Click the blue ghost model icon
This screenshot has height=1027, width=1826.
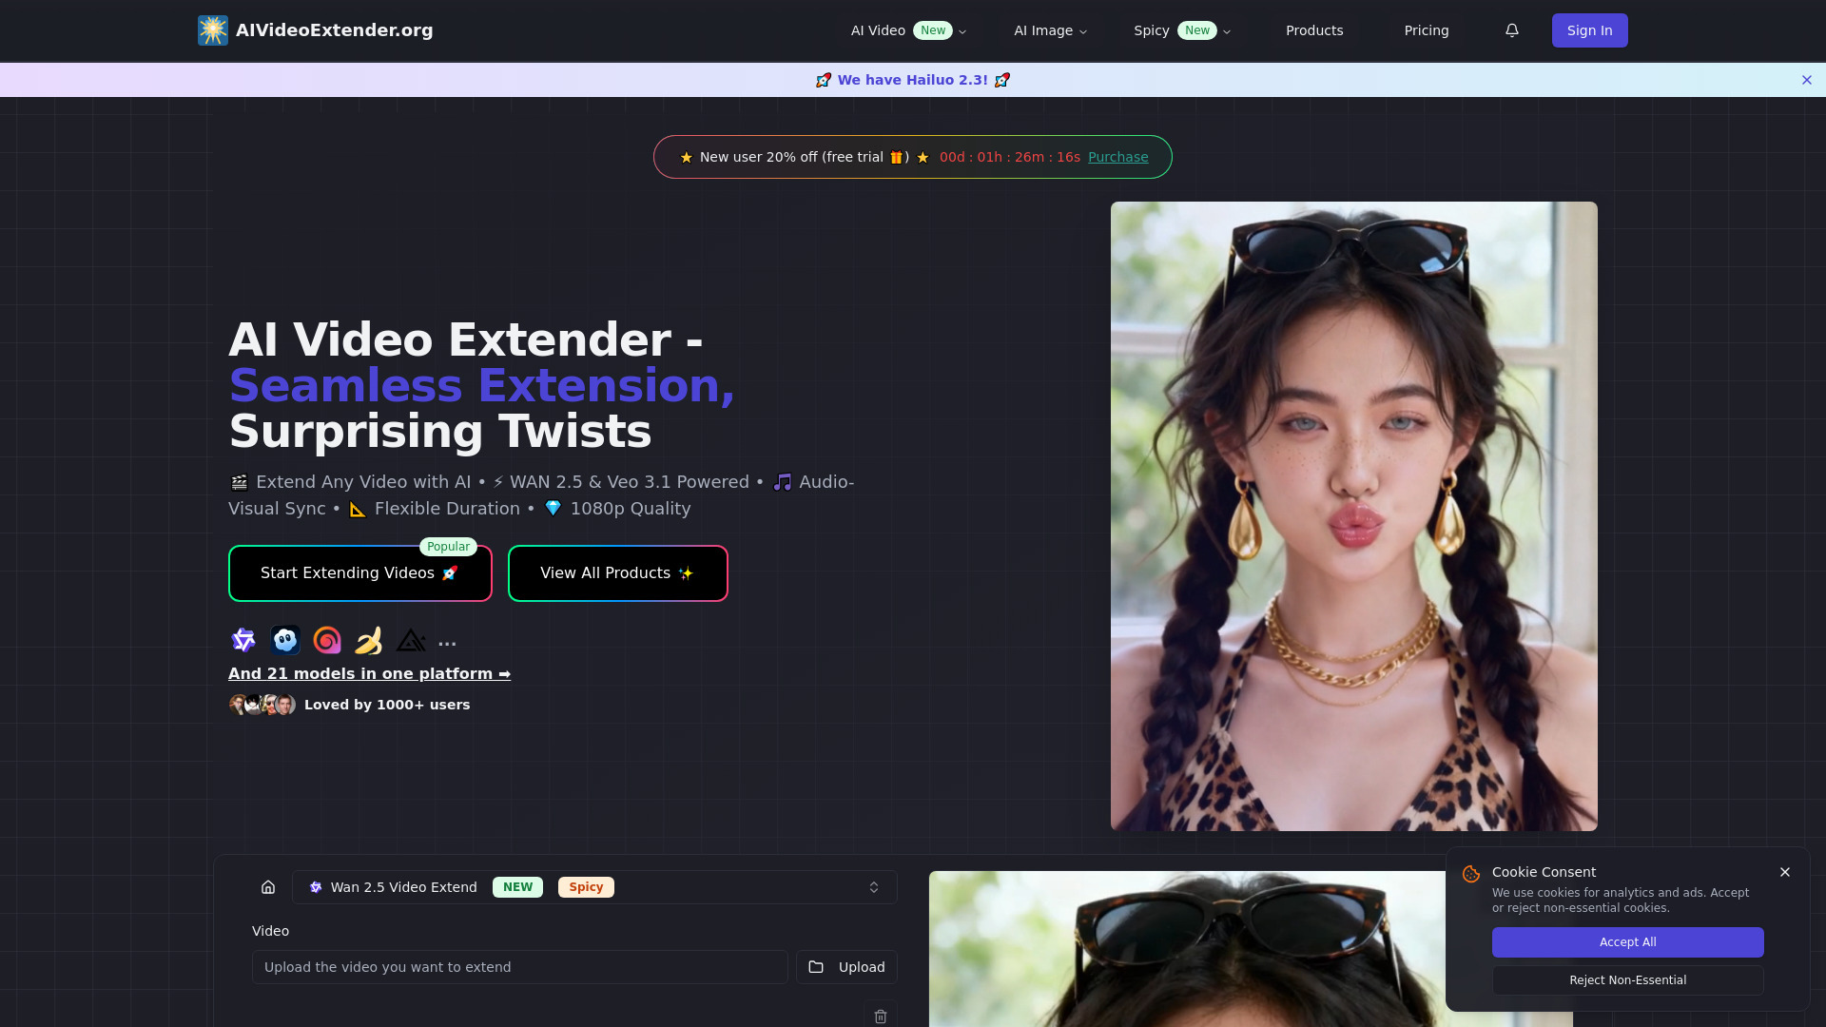coord(285,641)
